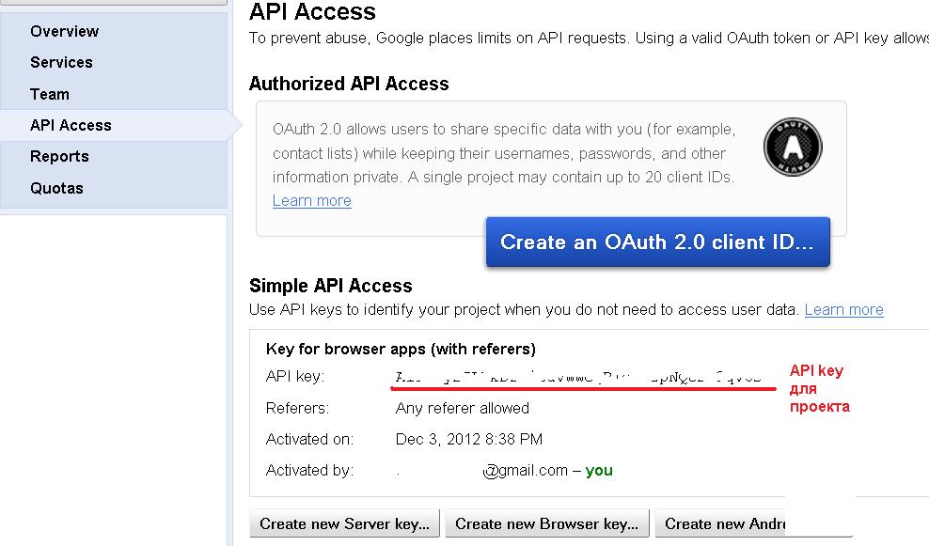Open the Learn more link under OAuth description
Viewport: 929px width, 546px height.
point(311,200)
